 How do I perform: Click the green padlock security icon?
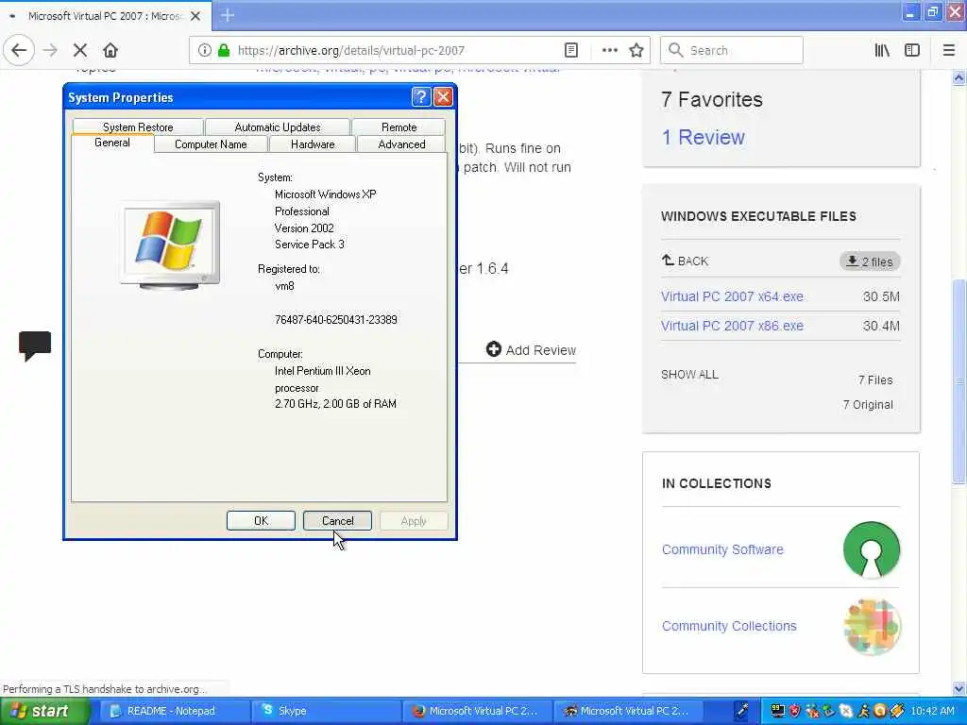click(x=224, y=50)
